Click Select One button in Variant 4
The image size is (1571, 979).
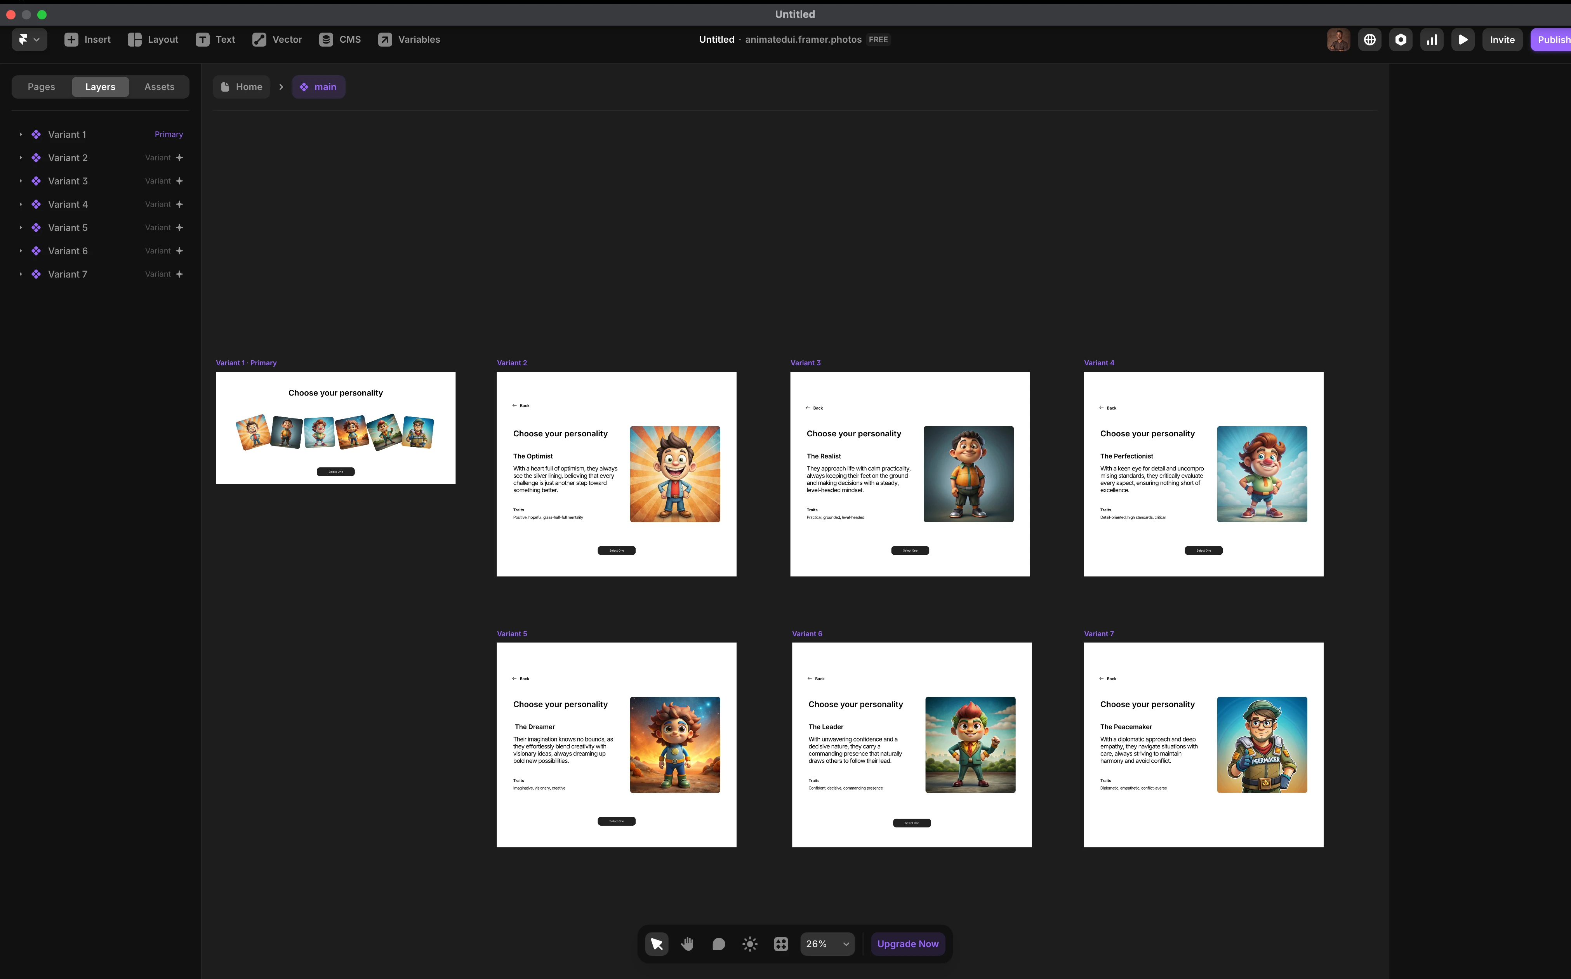pos(1203,550)
